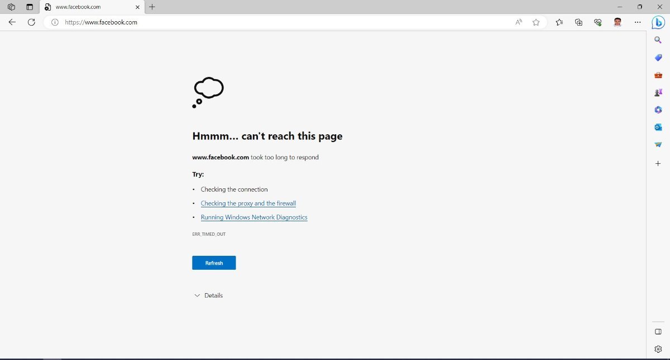The width and height of the screenshot is (670, 360).
Task: Open the sidebar Tools briefcase icon
Action: point(658,75)
